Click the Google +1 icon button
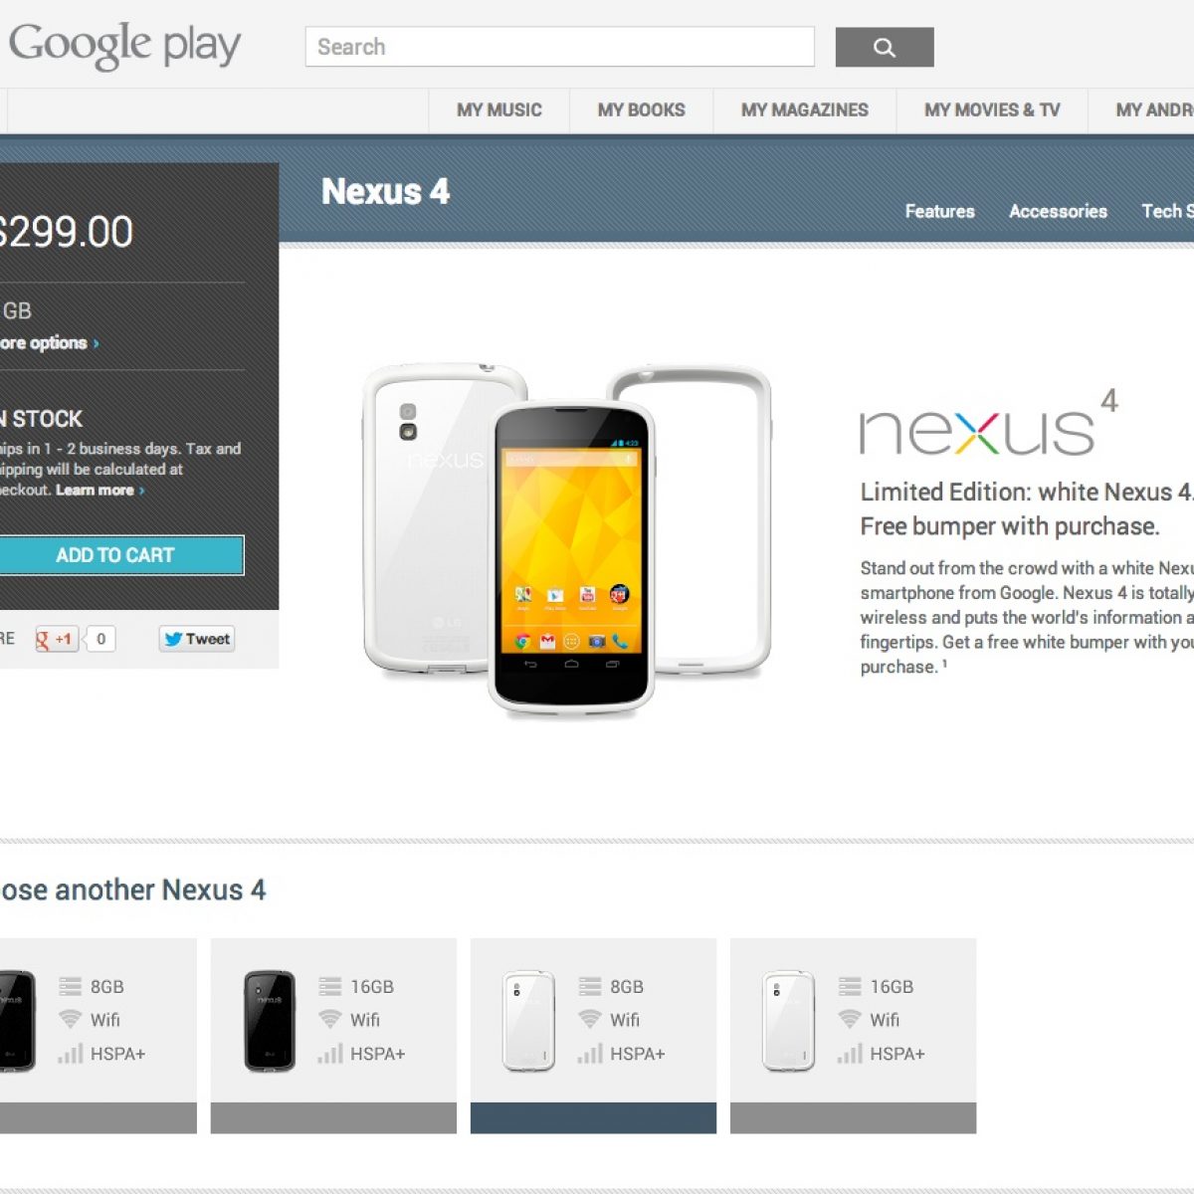1194x1194 pixels. [57, 639]
